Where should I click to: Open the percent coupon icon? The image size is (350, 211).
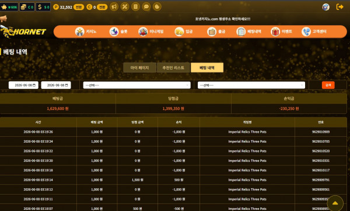(125, 6)
